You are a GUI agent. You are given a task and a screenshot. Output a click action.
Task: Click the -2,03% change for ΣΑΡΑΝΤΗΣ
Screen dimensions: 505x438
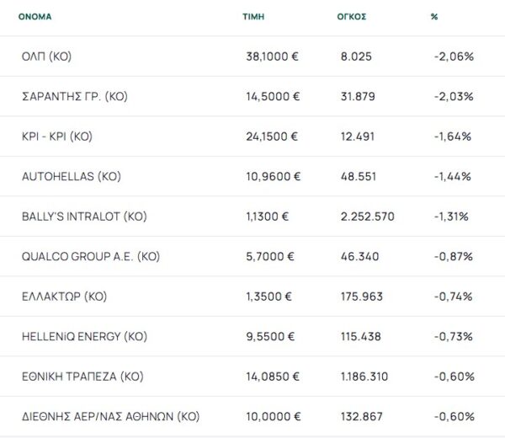pos(454,96)
